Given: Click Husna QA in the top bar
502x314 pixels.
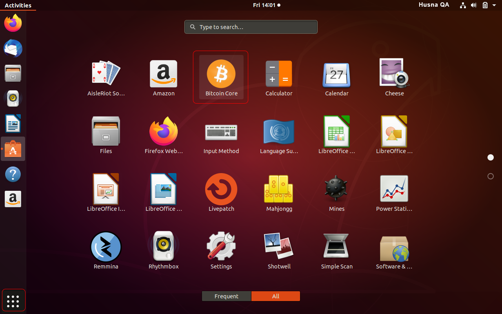Looking at the screenshot, I should [x=434, y=5].
